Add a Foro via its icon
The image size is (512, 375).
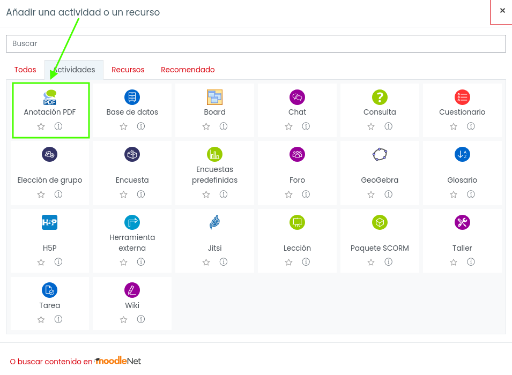click(x=297, y=154)
